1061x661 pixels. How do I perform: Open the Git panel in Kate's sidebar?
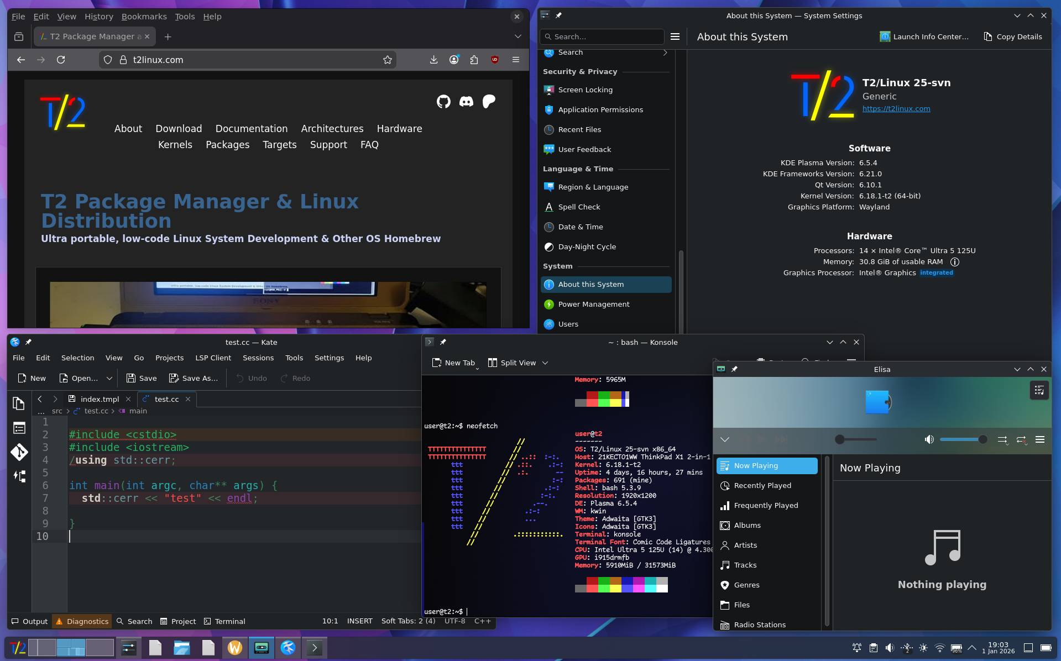(x=19, y=452)
